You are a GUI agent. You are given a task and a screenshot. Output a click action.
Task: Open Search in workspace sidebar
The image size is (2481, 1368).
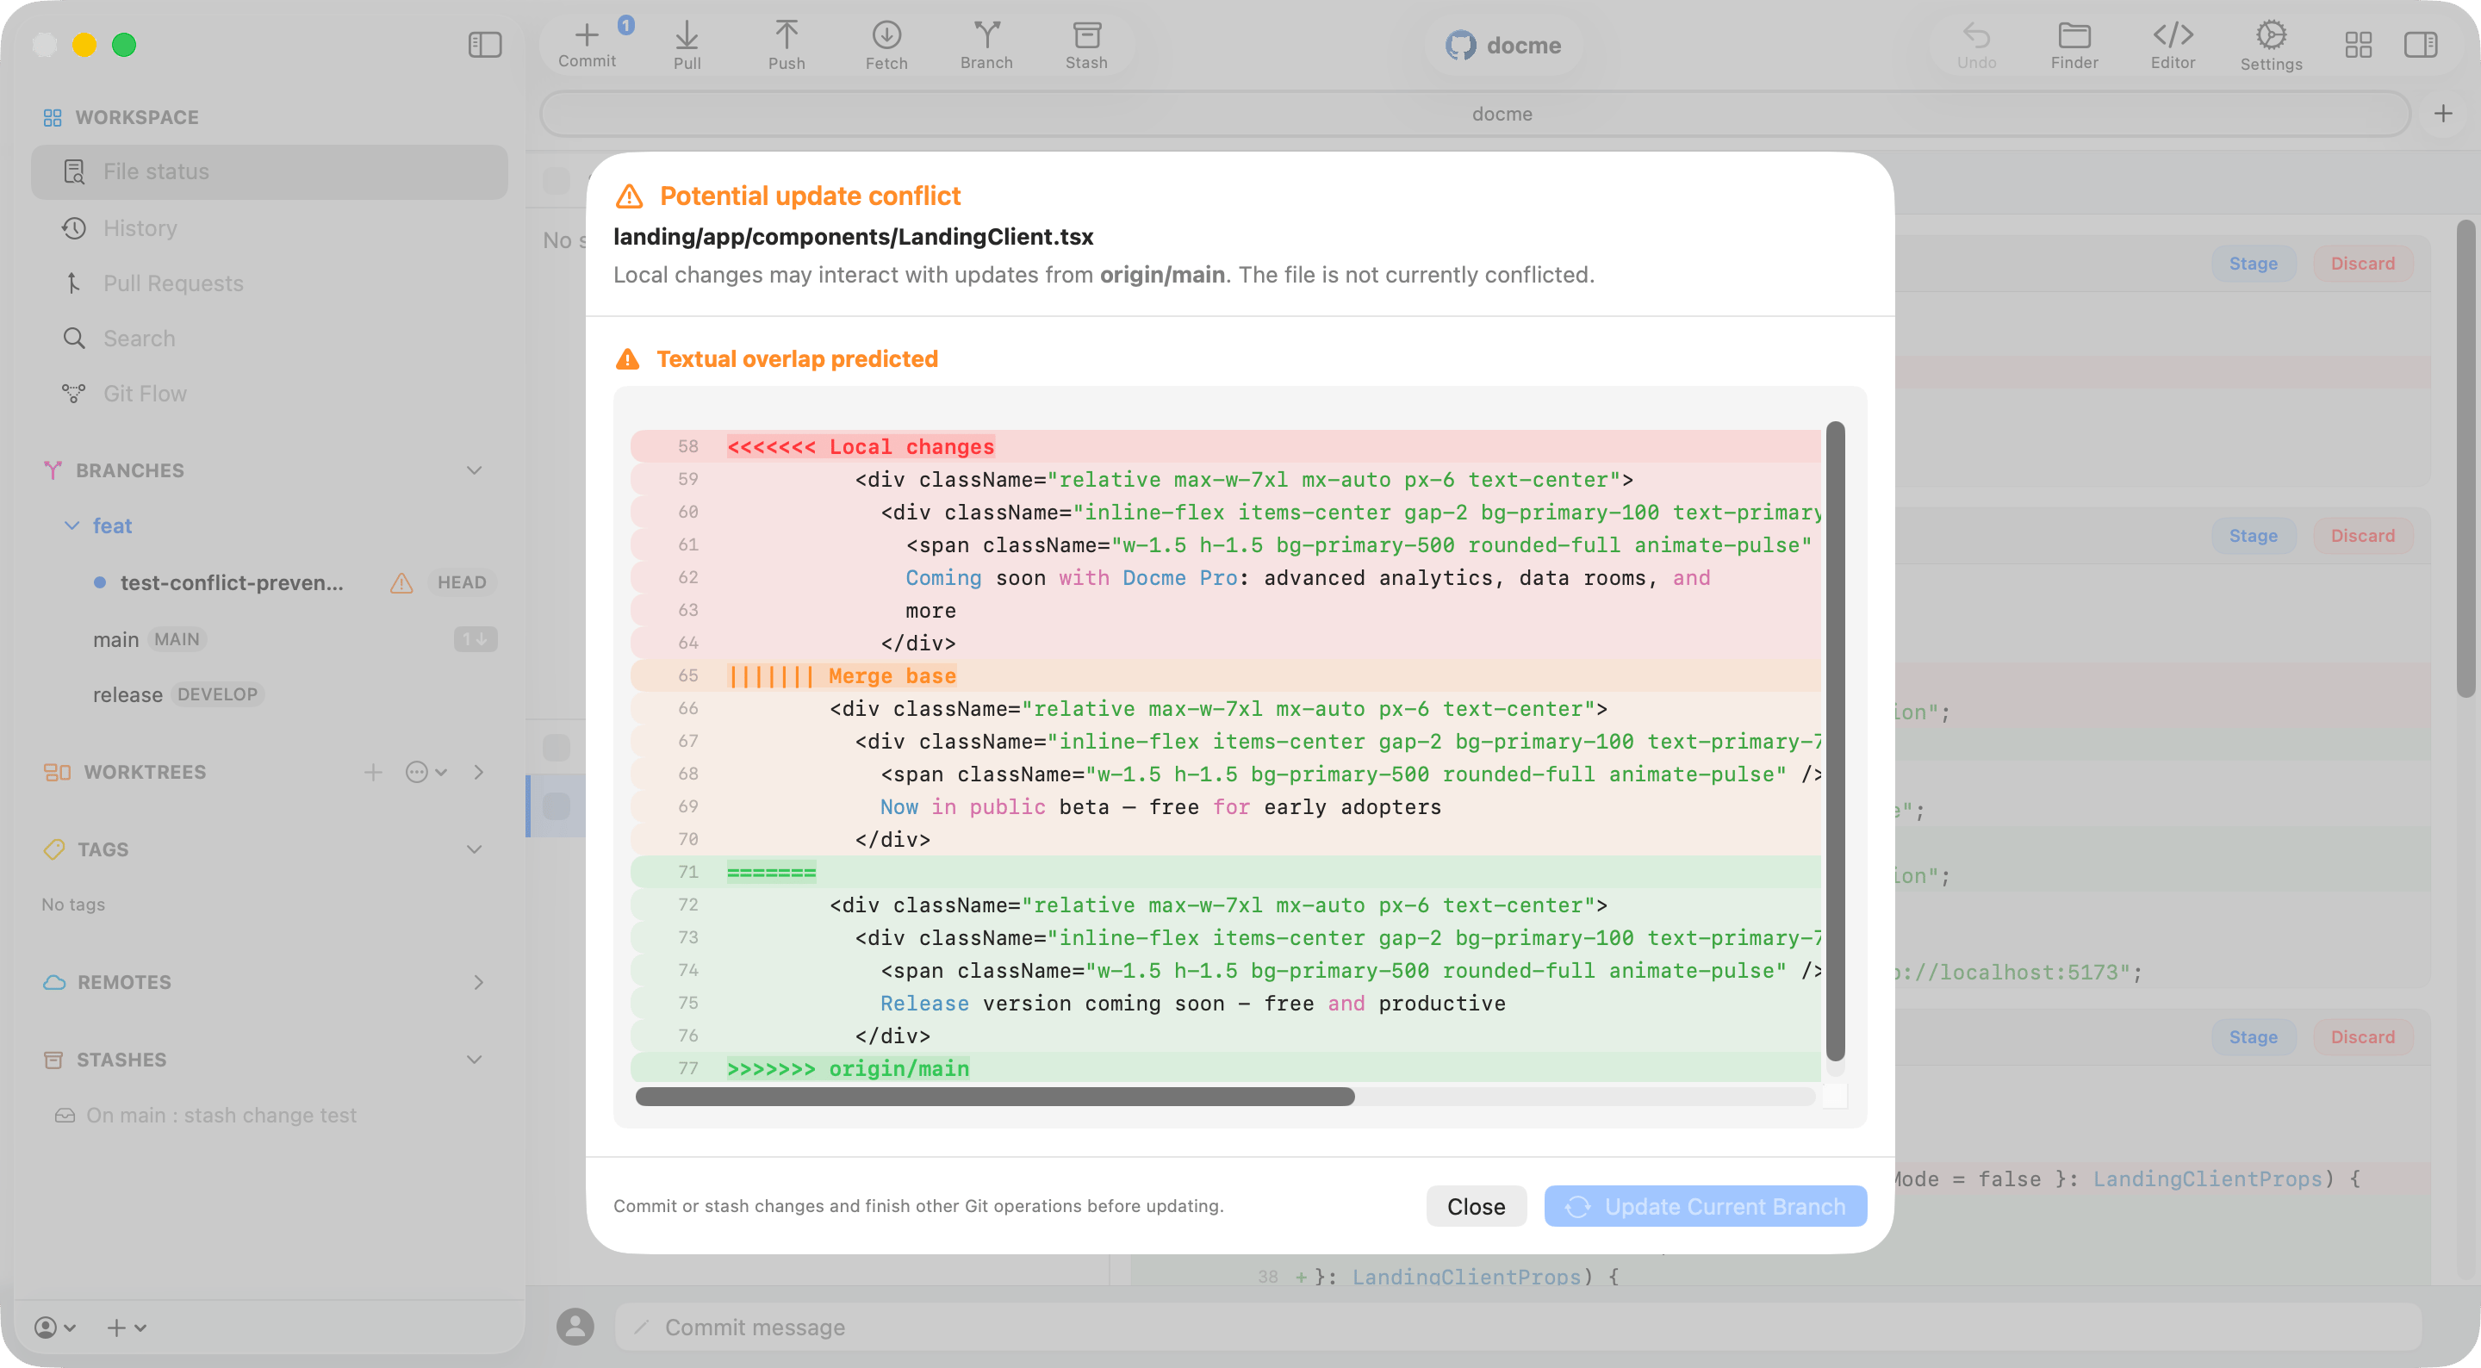click(x=270, y=339)
